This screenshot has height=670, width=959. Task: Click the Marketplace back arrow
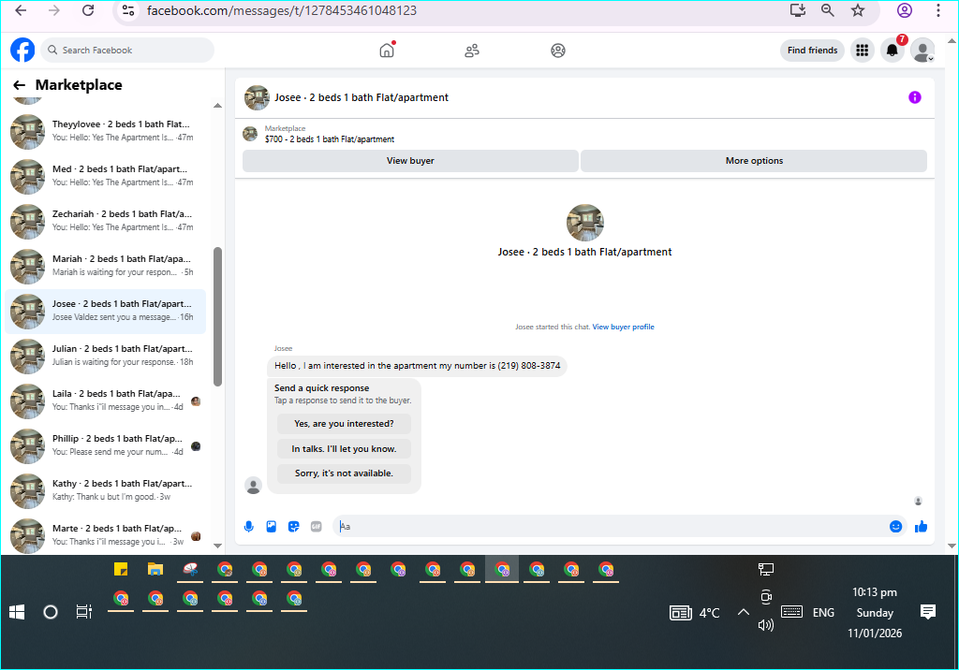click(x=20, y=85)
